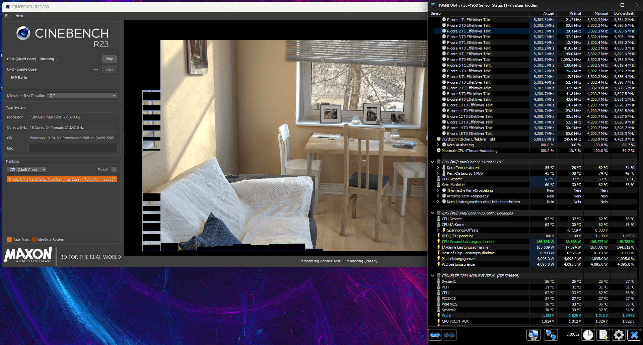Viewport: 643px width, 345px height.
Task: Click the HWiNFO64 title bar app icon
Action: tap(433, 5)
